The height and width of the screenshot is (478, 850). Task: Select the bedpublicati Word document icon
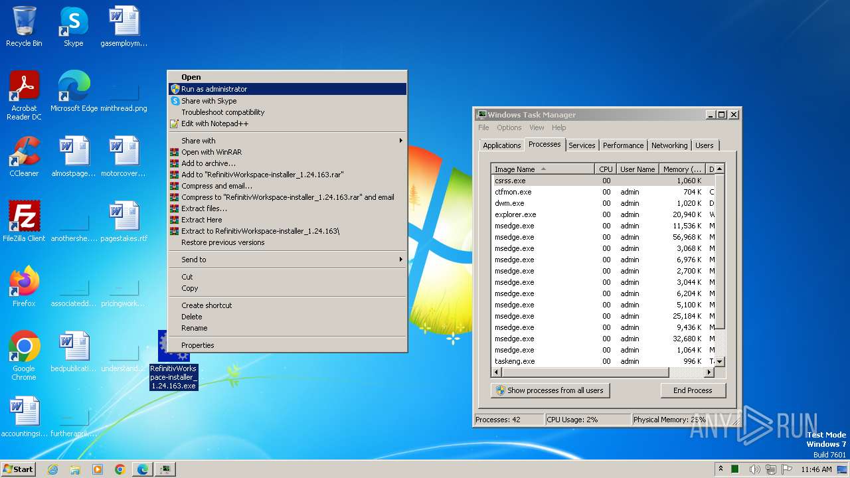coord(74,352)
